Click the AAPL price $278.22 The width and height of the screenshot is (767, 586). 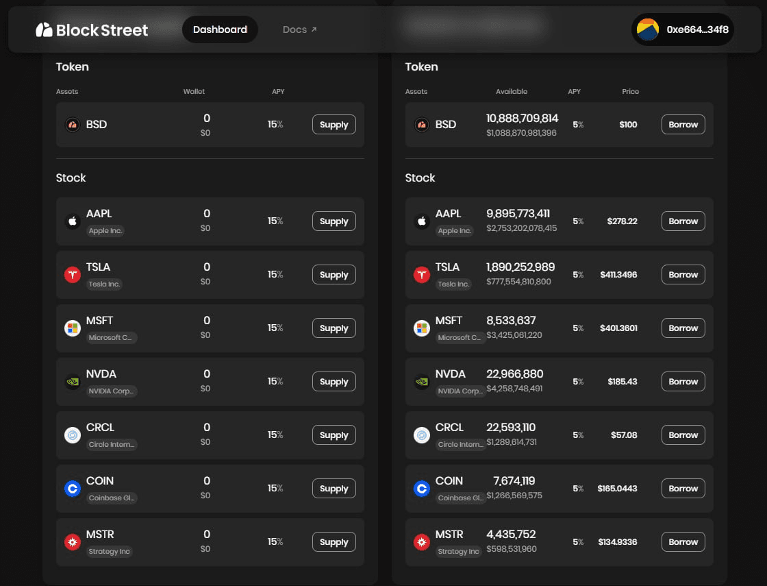[x=623, y=221]
